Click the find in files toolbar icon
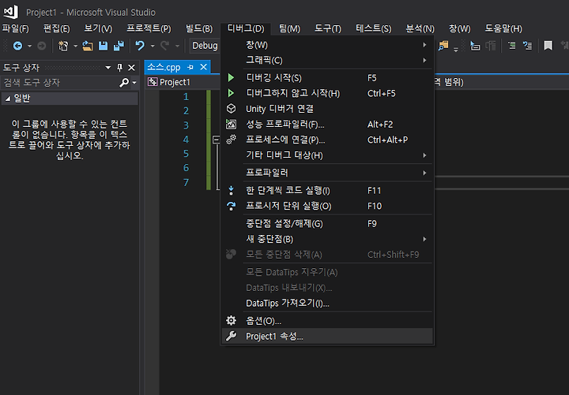569x395 pixels. click(443, 46)
